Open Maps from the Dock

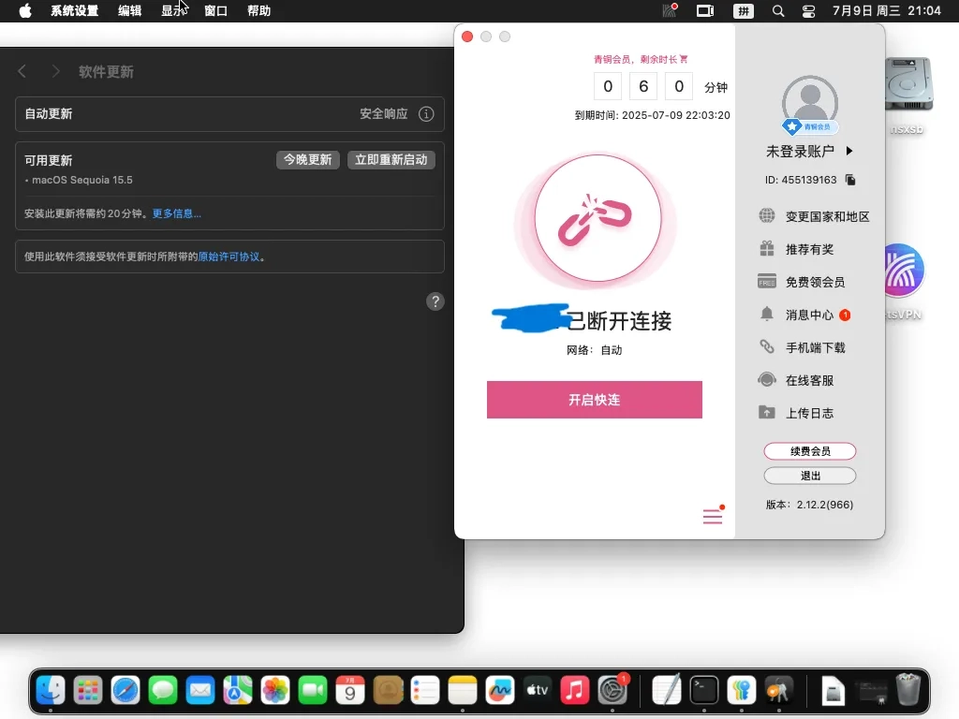point(238,691)
